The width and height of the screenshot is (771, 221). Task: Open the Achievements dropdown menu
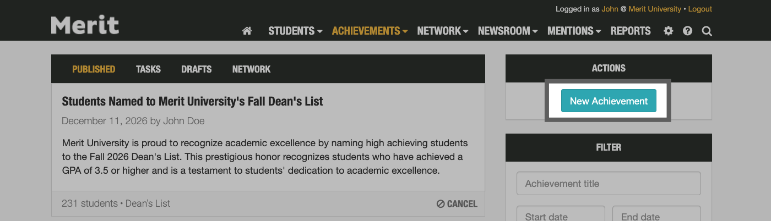click(x=370, y=31)
